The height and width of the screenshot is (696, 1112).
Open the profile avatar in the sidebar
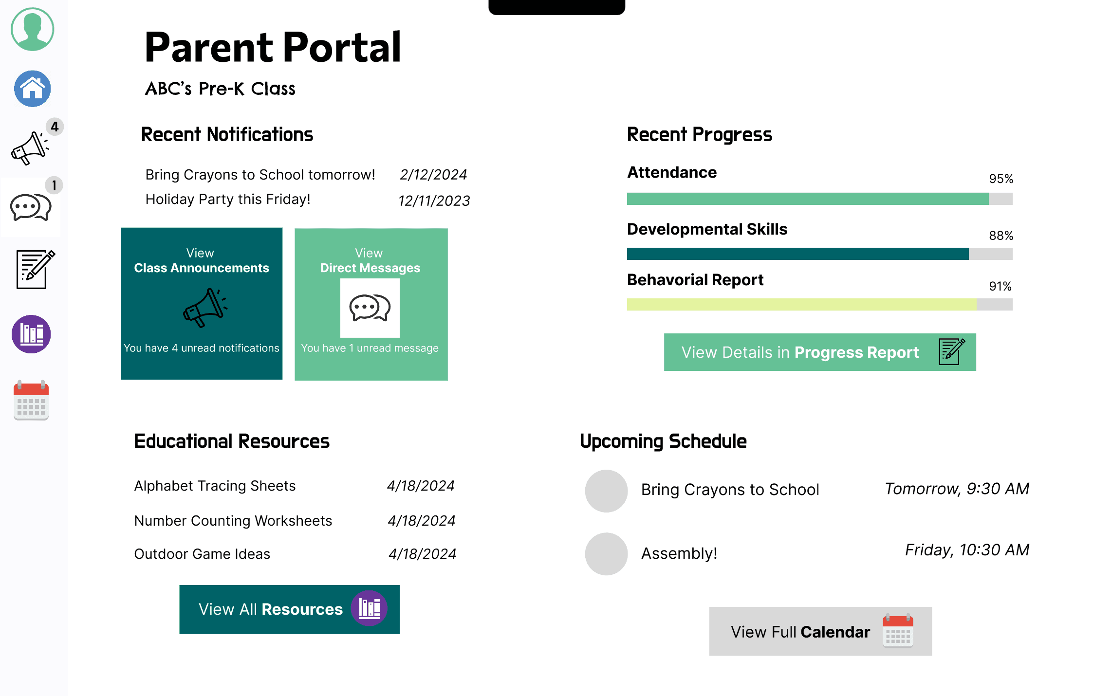(x=31, y=29)
